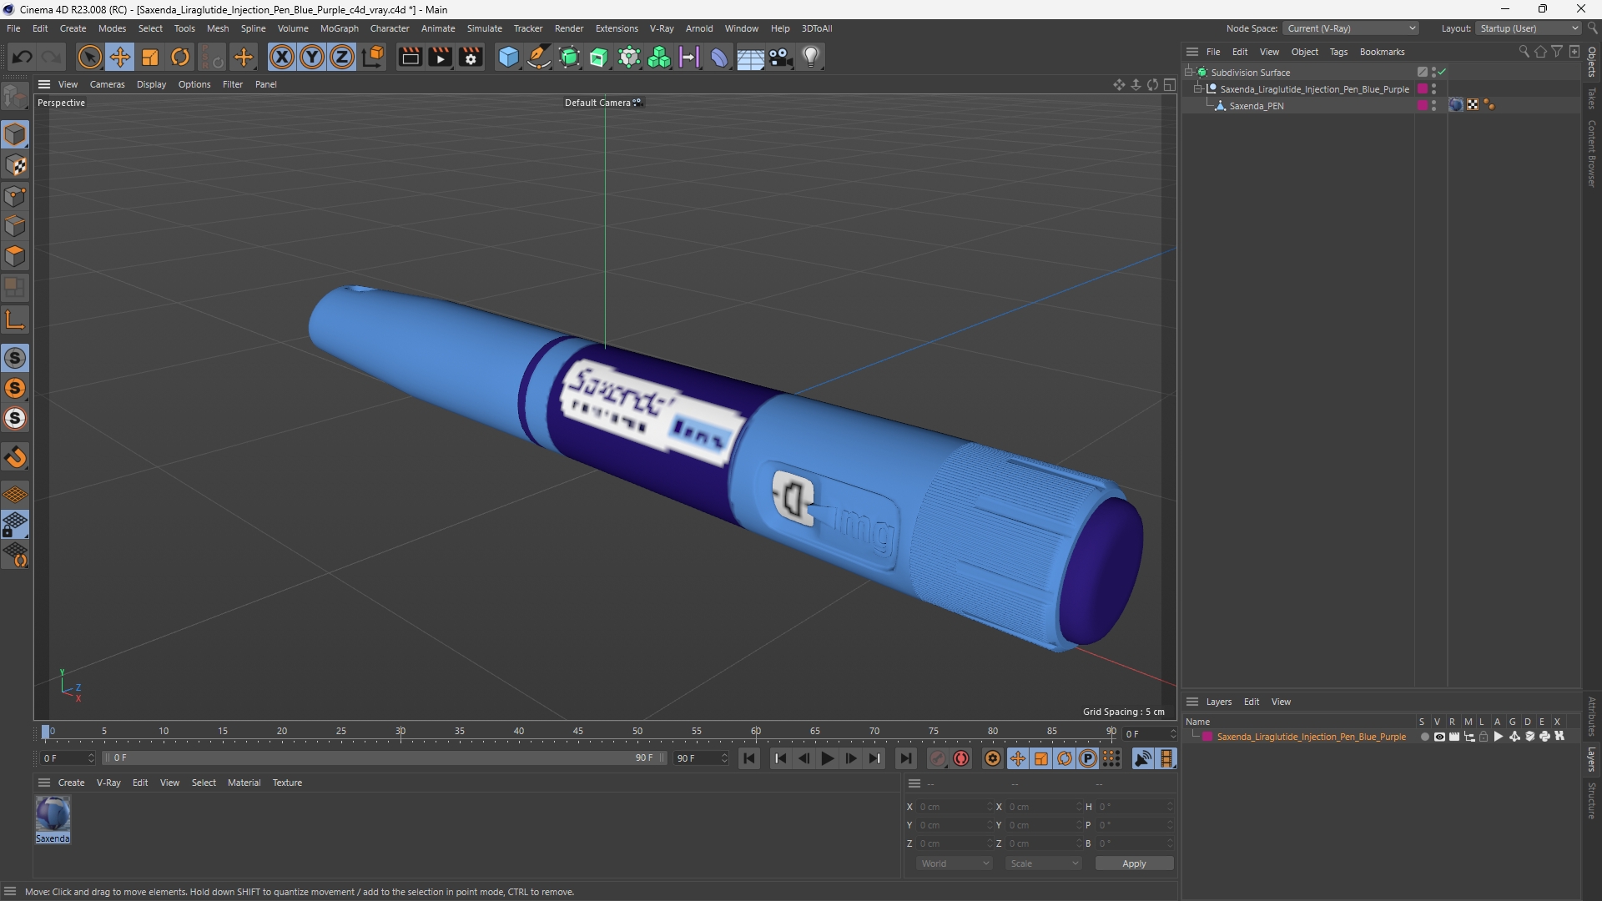This screenshot has width=1602, height=901.
Task: Click Record Active Objects button
Action: coord(938,758)
